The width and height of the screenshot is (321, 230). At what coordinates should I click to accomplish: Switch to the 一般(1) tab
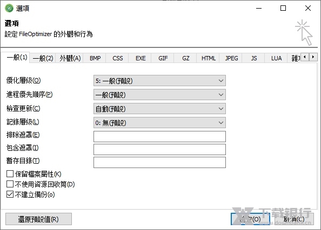pyautogui.click(x=17, y=57)
